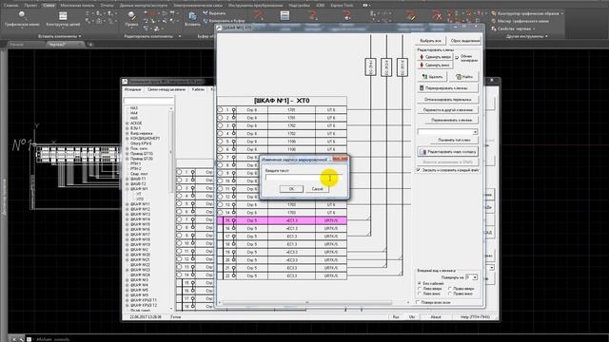Image resolution: width=609 pixels, height=342 pixels.
Task: Click Cancel in the marking text dialog
Action: pyautogui.click(x=317, y=189)
